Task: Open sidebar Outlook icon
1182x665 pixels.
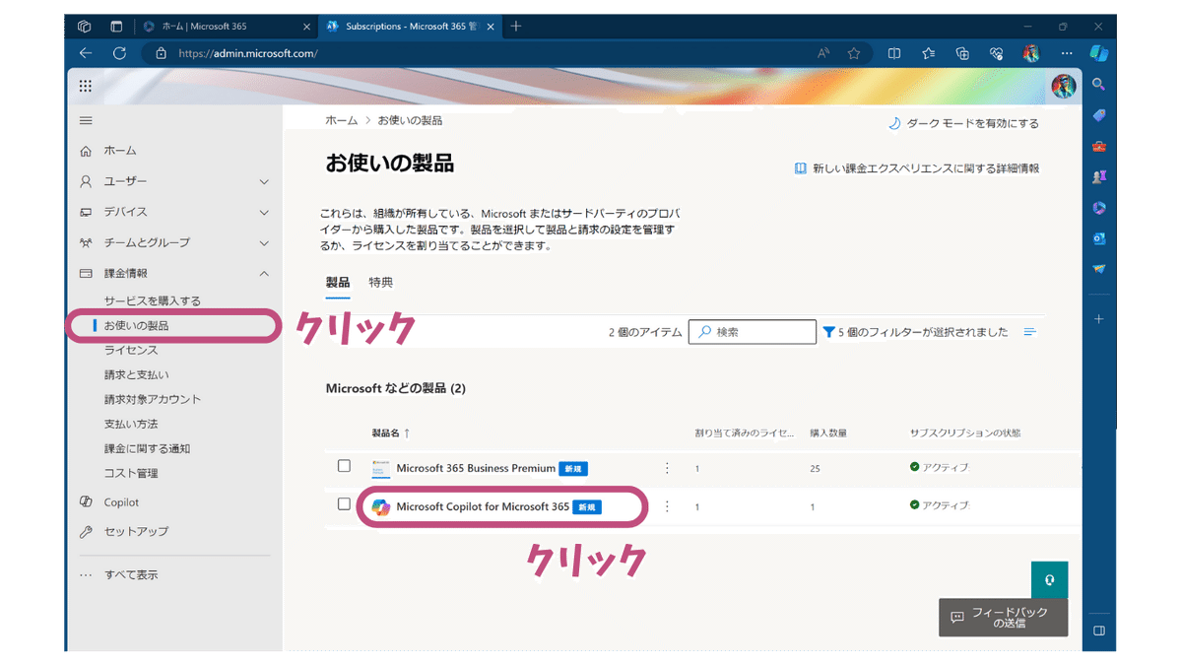Action: (x=1099, y=238)
